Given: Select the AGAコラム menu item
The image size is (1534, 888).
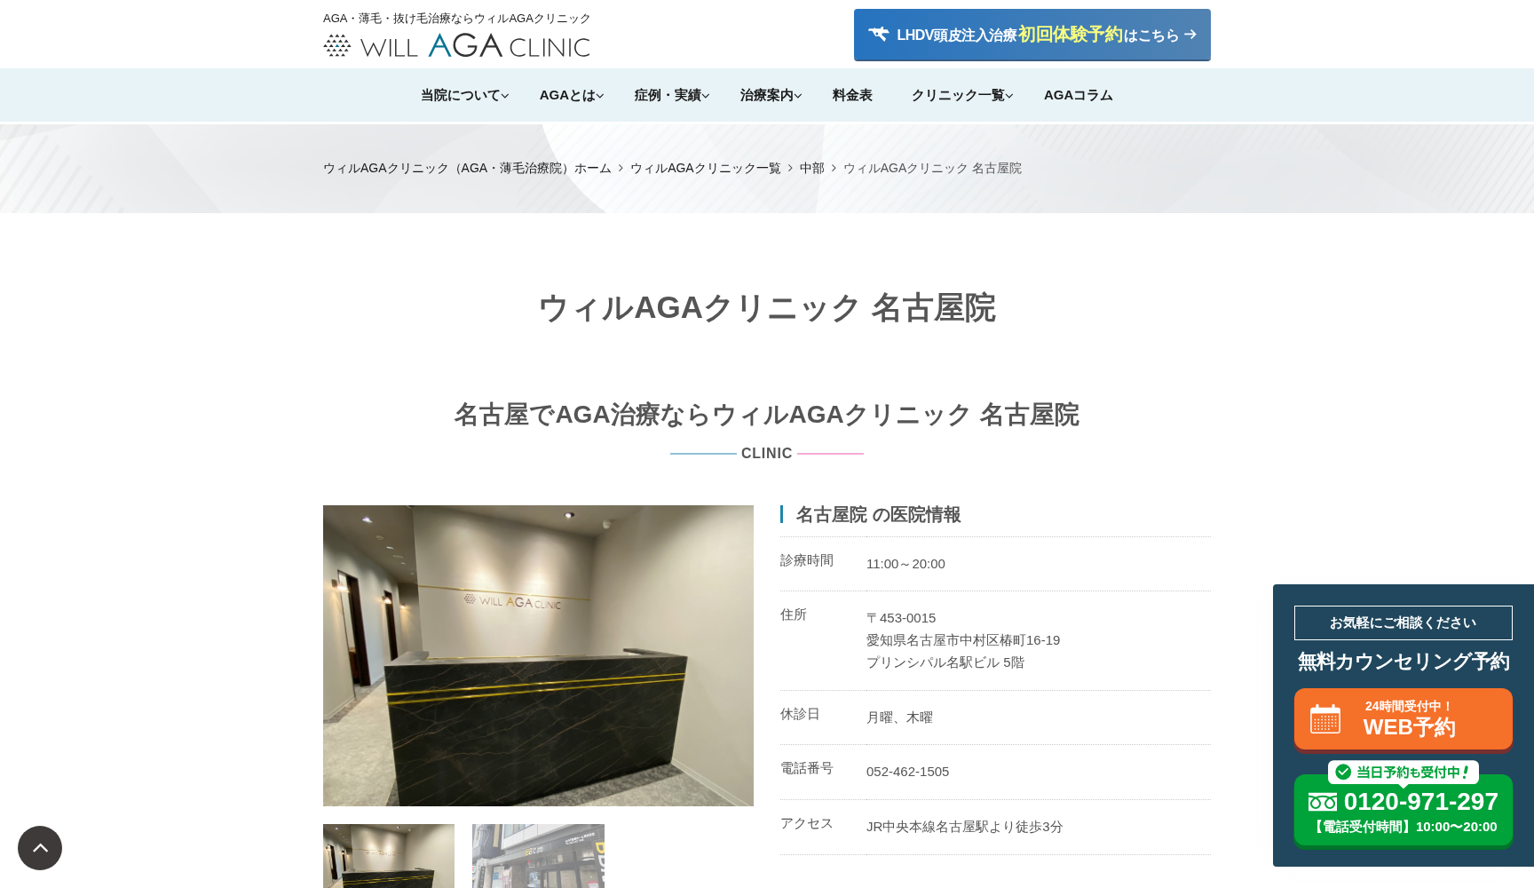Looking at the screenshot, I should [x=1078, y=95].
